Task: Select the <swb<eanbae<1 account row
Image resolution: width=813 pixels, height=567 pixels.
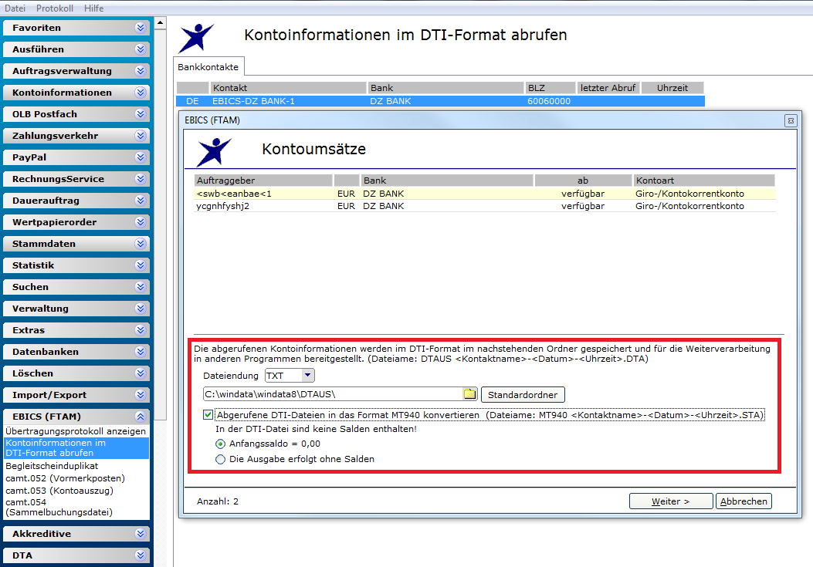Action: 484,194
